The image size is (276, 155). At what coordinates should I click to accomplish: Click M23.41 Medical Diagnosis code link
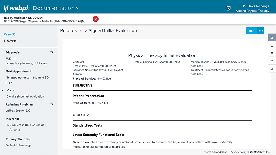click(x=218, y=62)
